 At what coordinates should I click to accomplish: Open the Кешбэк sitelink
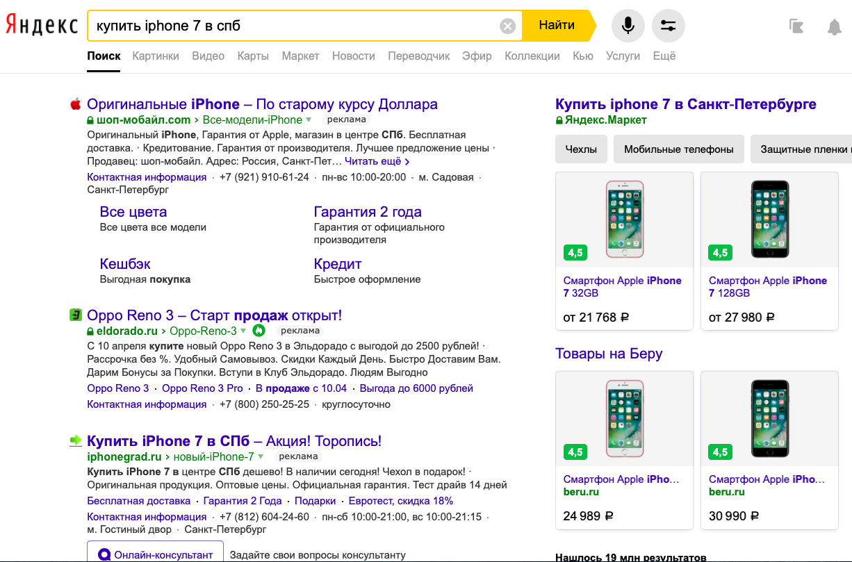pyautogui.click(x=125, y=264)
